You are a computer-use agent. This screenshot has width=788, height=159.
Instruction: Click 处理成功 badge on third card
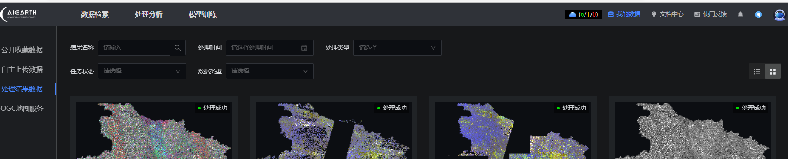point(571,108)
